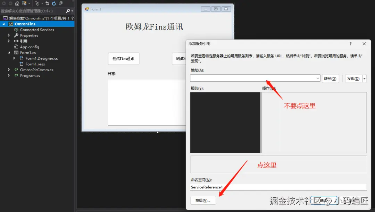
Task: Open the address combo box dropdown arrow
Action: coord(318,78)
